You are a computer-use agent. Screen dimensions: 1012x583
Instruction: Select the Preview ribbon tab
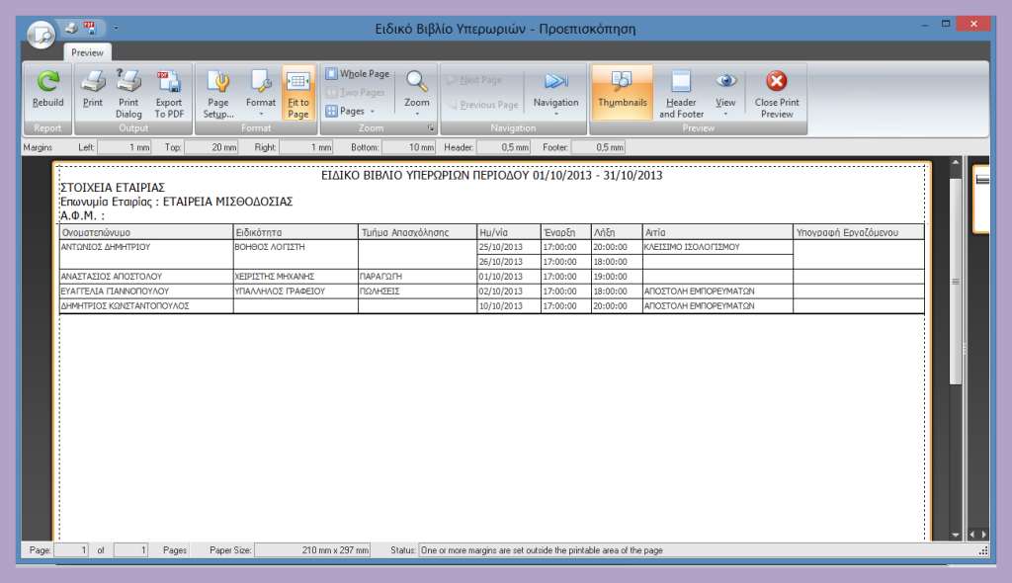pyautogui.click(x=87, y=52)
